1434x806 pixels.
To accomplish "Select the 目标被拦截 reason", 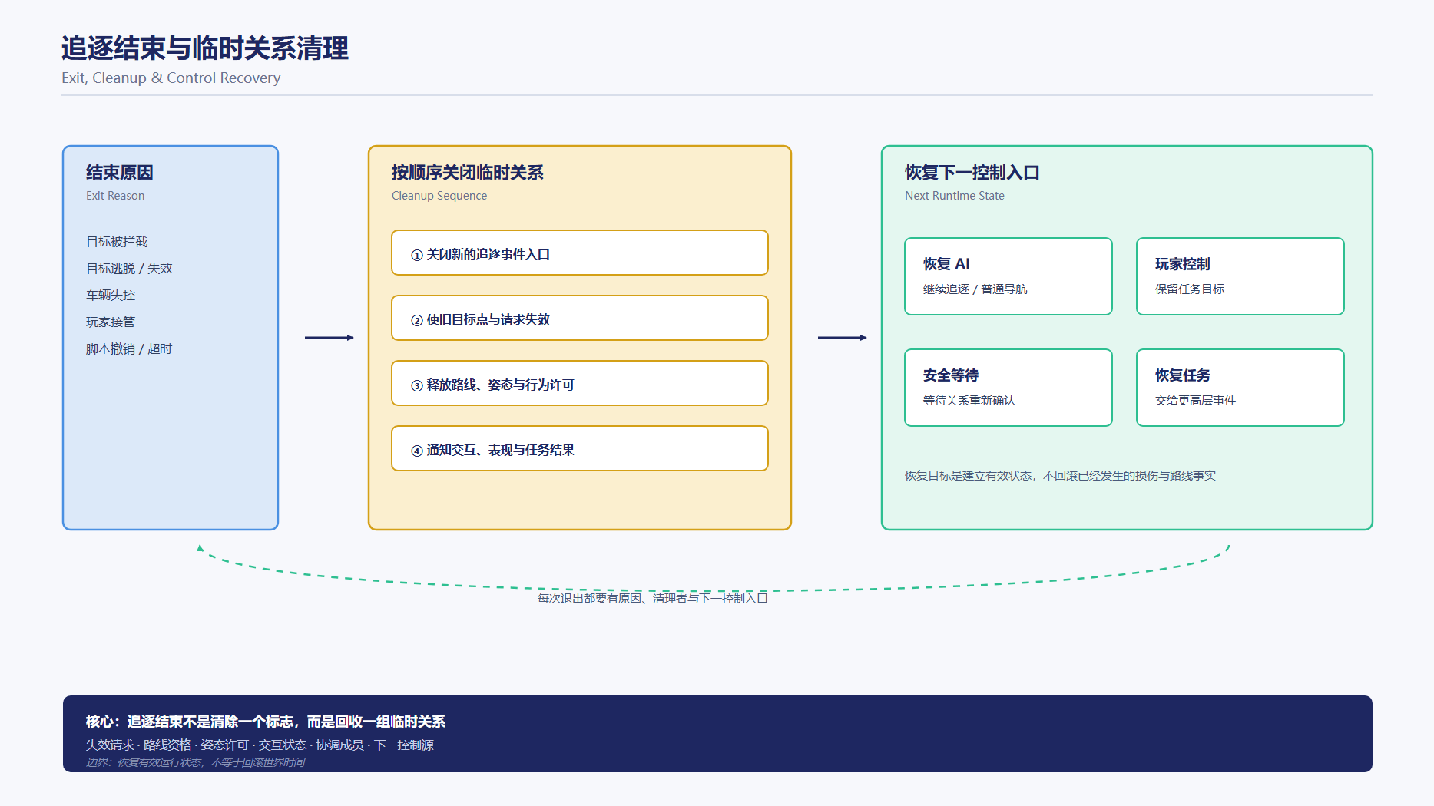I will tap(117, 242).
